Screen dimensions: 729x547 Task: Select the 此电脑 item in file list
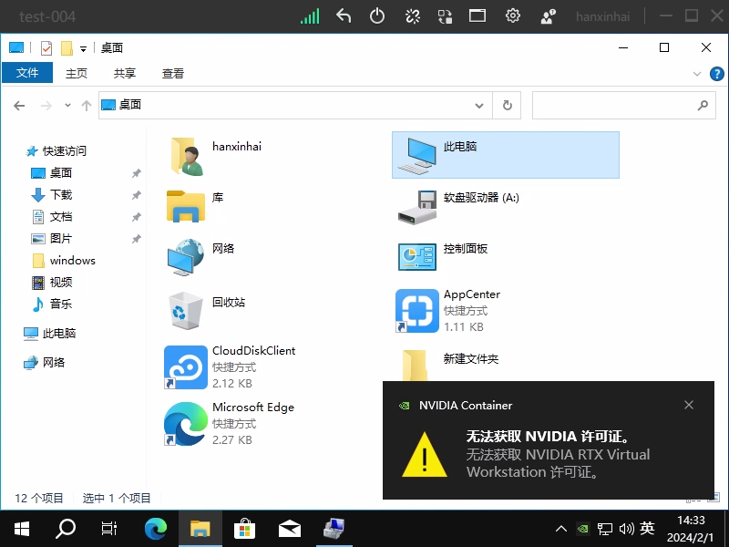click(x=506, y=155)
